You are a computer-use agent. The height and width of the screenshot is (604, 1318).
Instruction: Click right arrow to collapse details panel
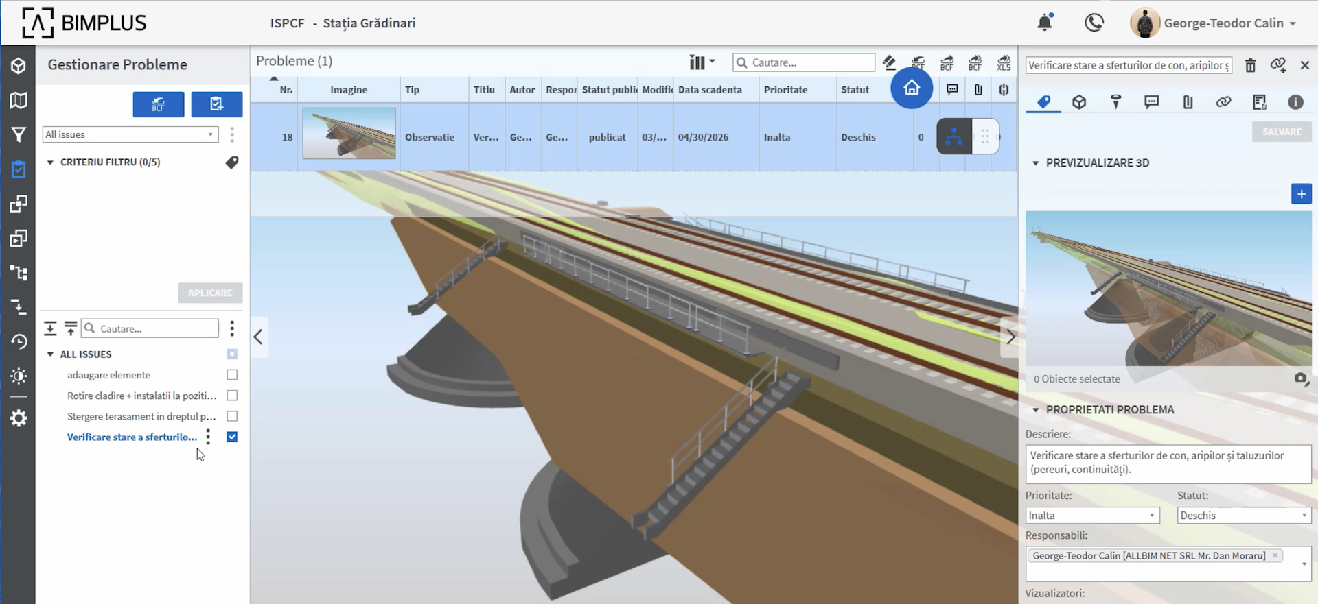click(1010, 337)
